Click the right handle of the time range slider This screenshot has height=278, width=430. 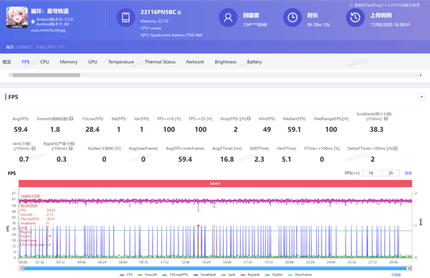click(409, 269)
